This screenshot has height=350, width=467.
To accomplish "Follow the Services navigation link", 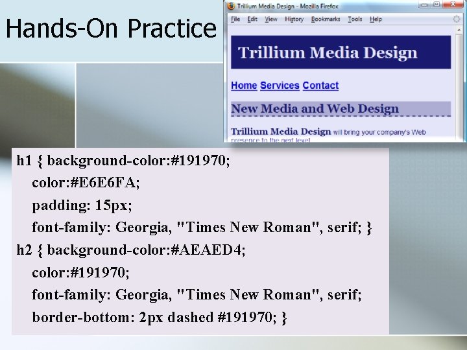I will [280, 86].
